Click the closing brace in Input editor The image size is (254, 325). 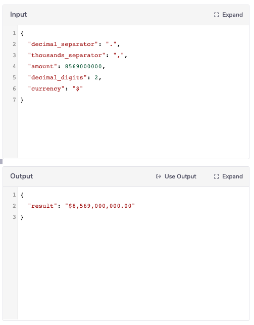[22, 100]
